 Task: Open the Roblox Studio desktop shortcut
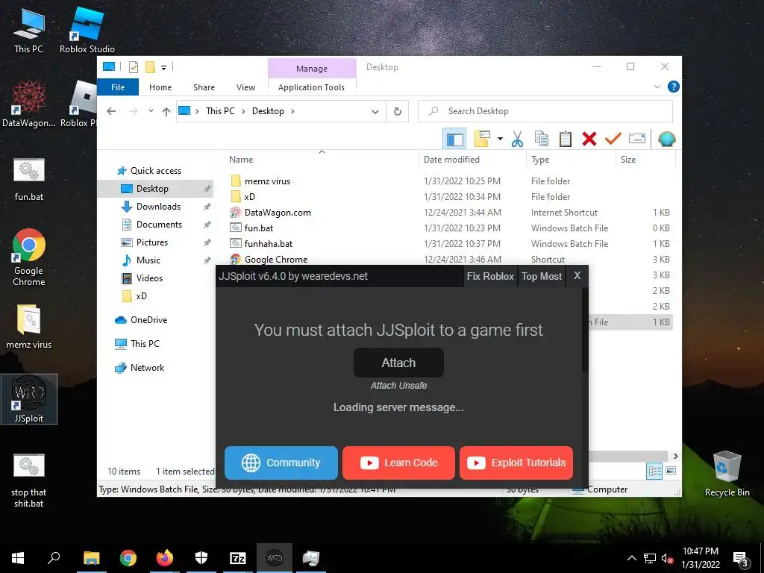click(87, 30)
